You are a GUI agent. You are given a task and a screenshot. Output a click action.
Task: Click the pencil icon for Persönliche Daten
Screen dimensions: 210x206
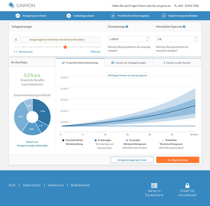tap(113, 16)
